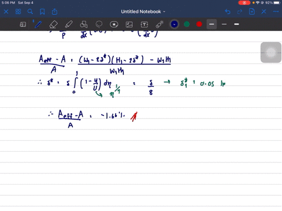Add a new page

252,12
